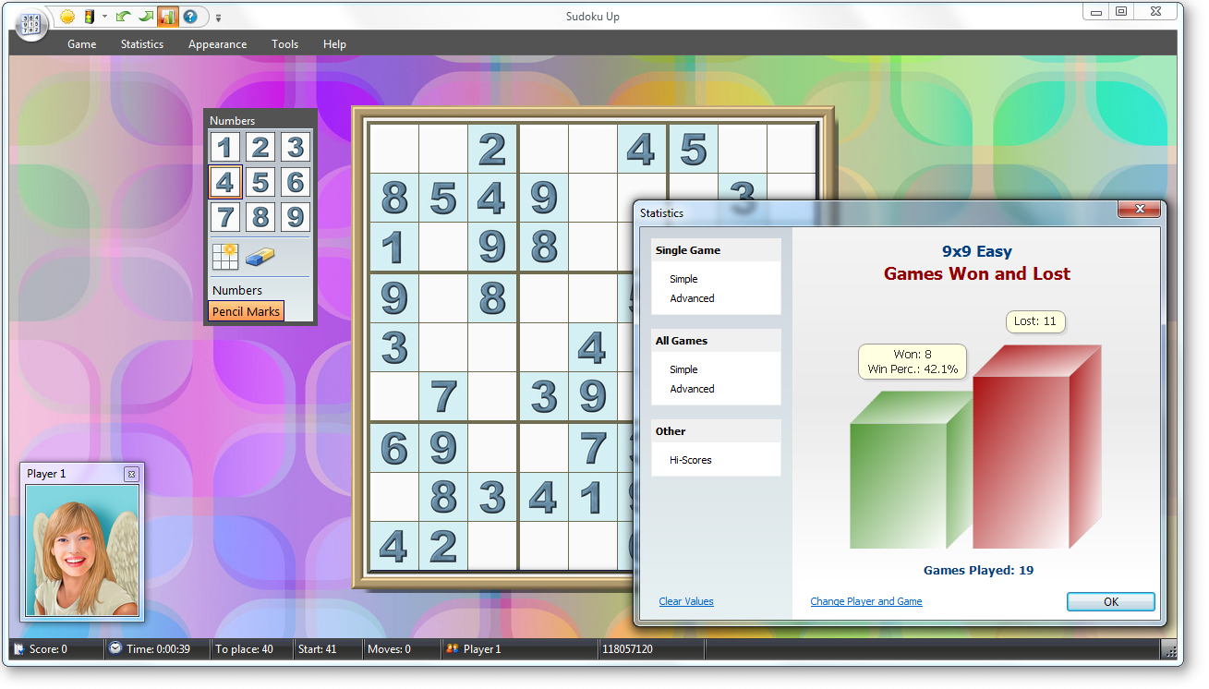Select the eraser tool in Numbers panel

pyautogui.click(x=260, y=256)
